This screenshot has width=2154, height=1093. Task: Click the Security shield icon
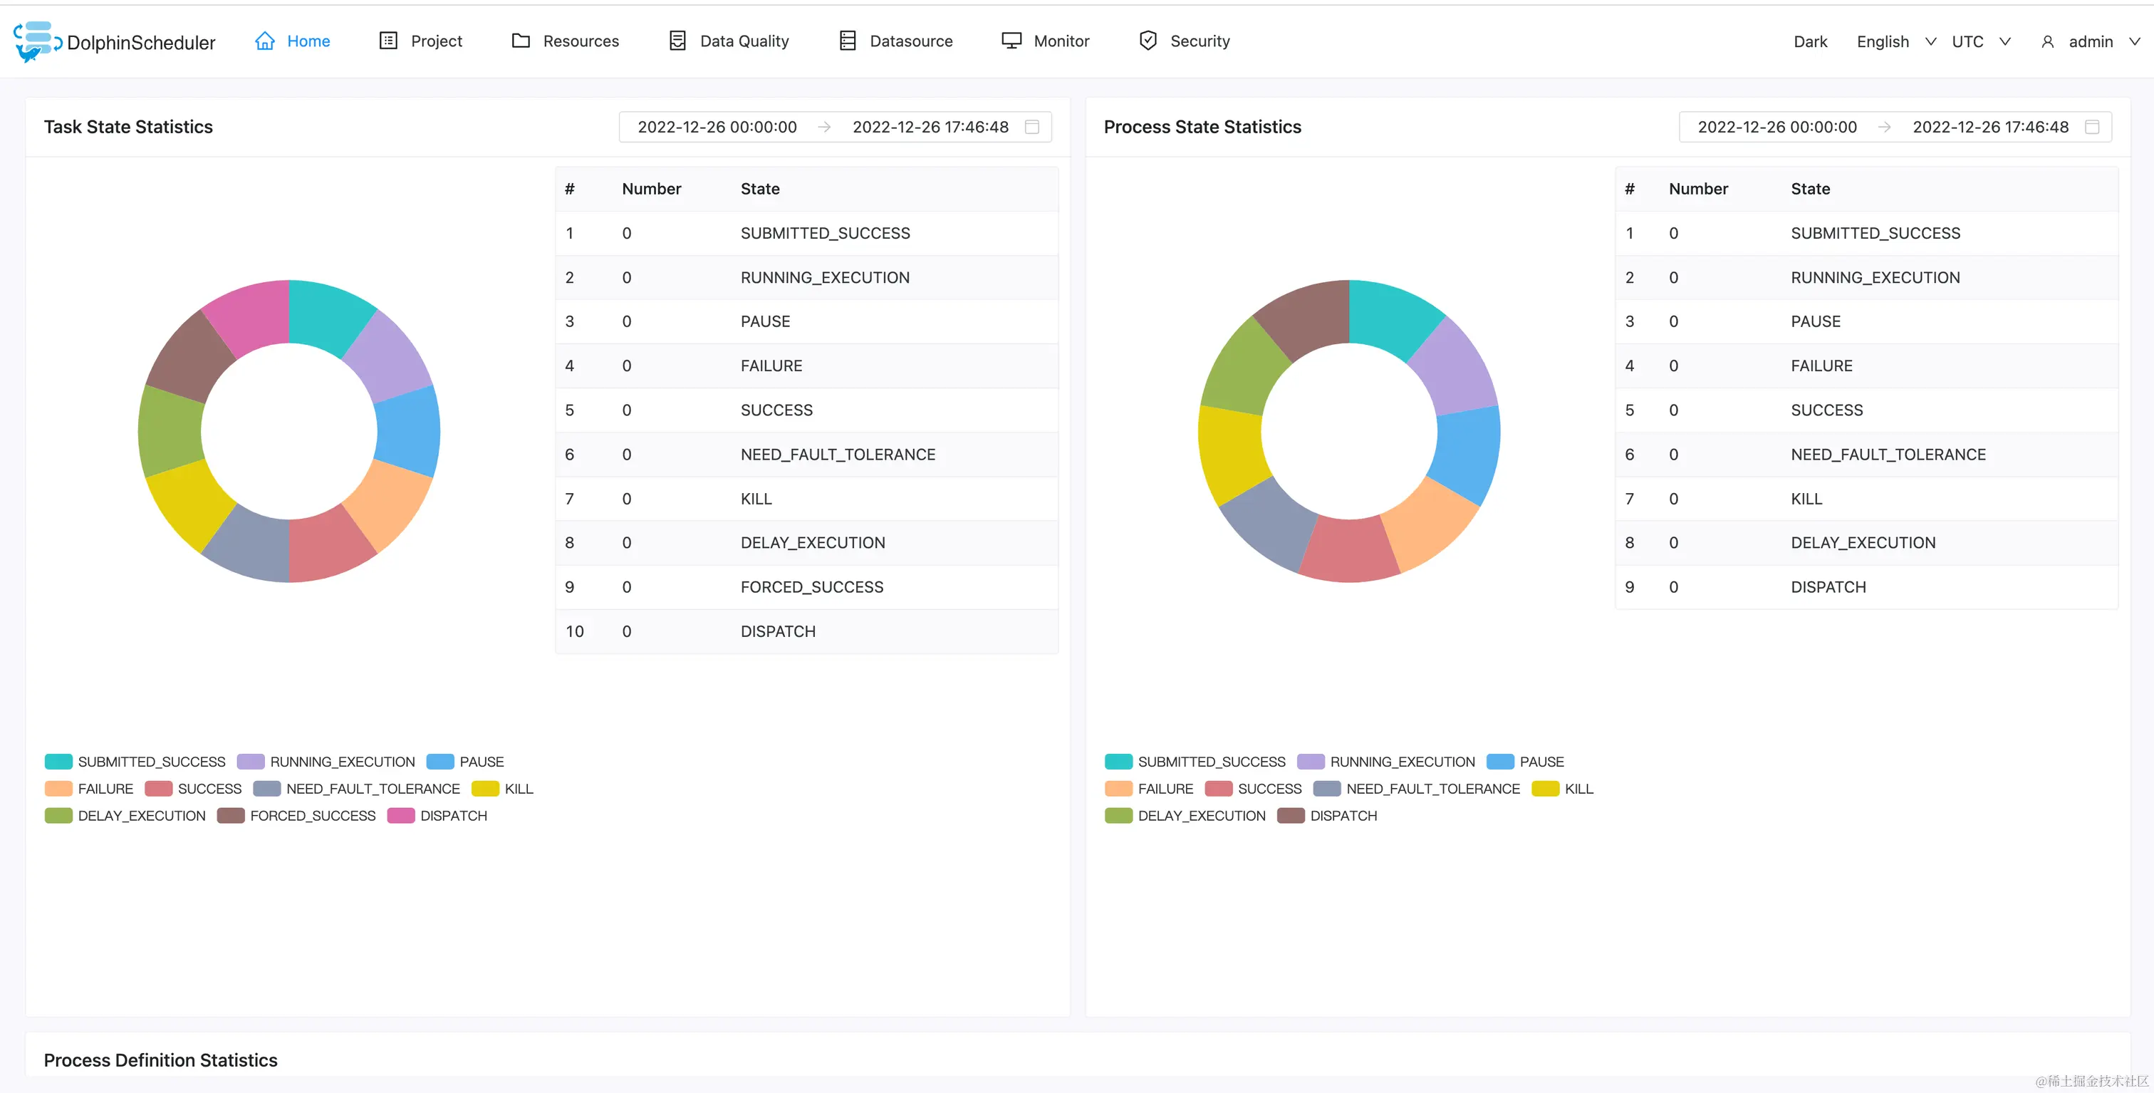click(1148, 41)
